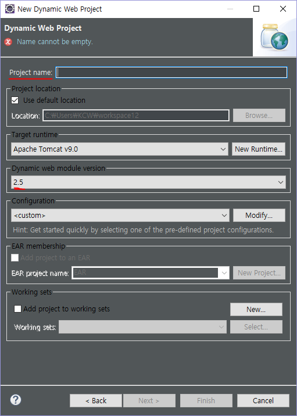Click the red error icon beside message
This screenshot has height=416, width=297.
click(x=8, y=42)
